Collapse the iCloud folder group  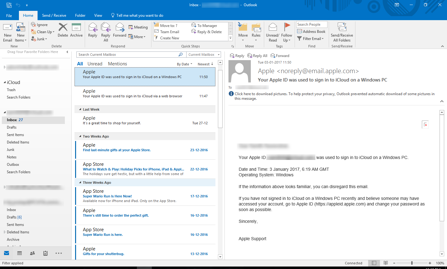5,82
